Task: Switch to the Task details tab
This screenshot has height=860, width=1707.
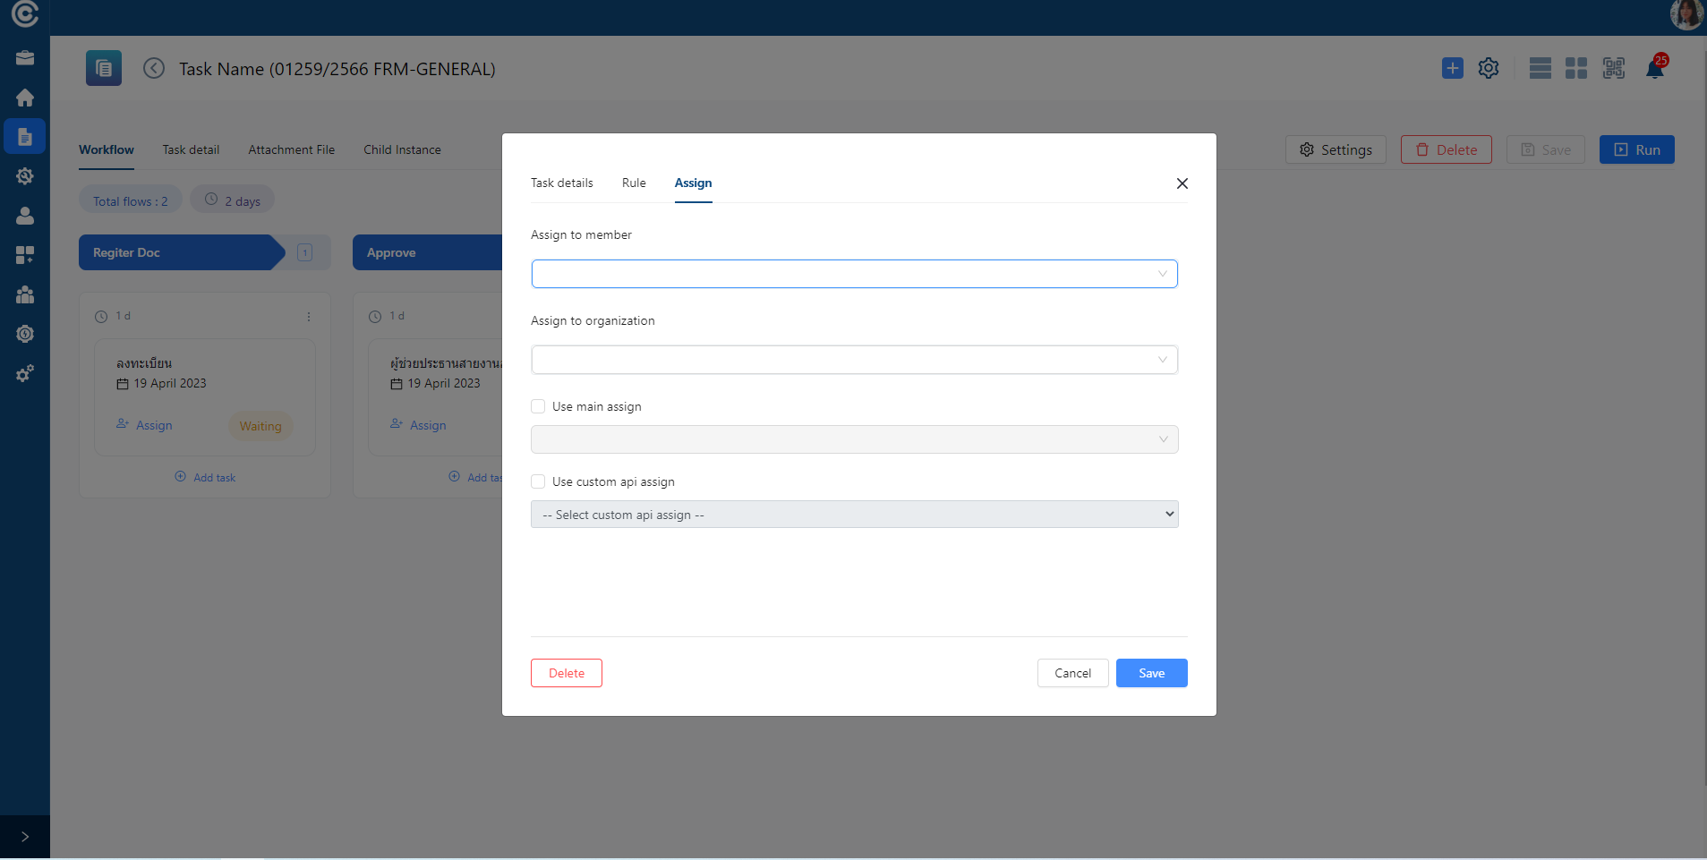Action: [561, 183]
